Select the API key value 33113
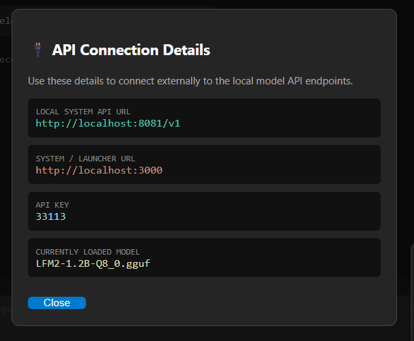 tap(50, 216)
